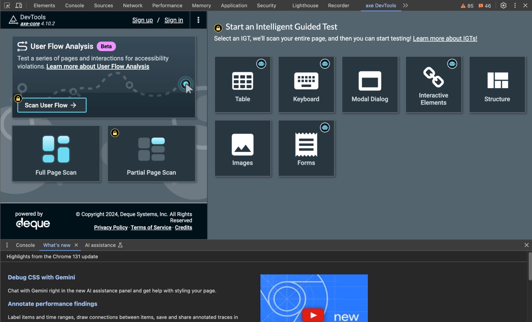Switch to the Lighthouse tab
Screen dimensions: 532x322
point(305,6)
